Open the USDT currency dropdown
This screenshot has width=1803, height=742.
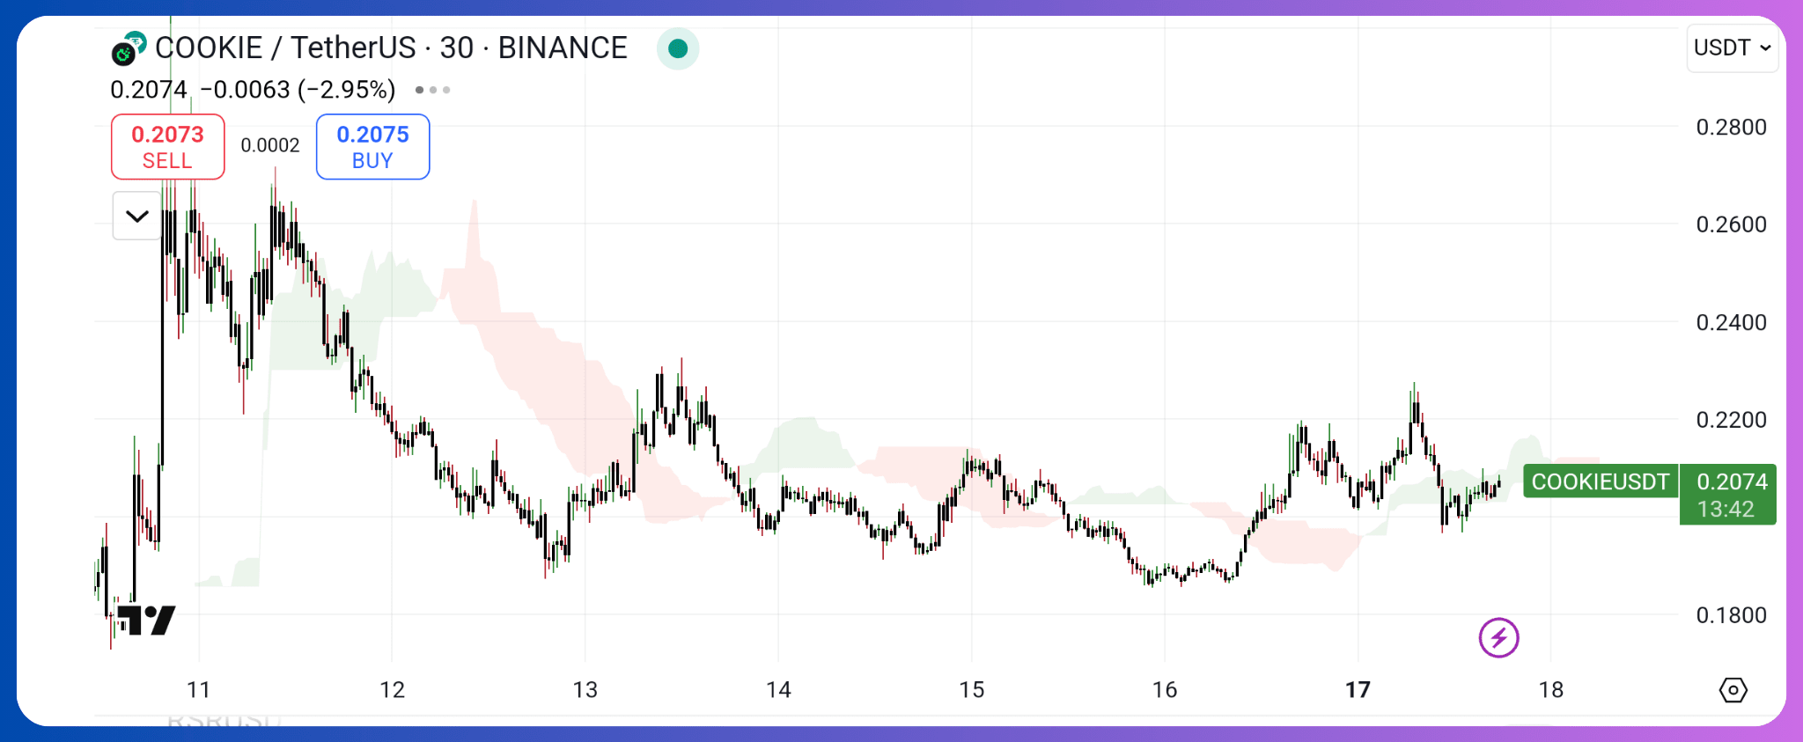(1732, 48)
